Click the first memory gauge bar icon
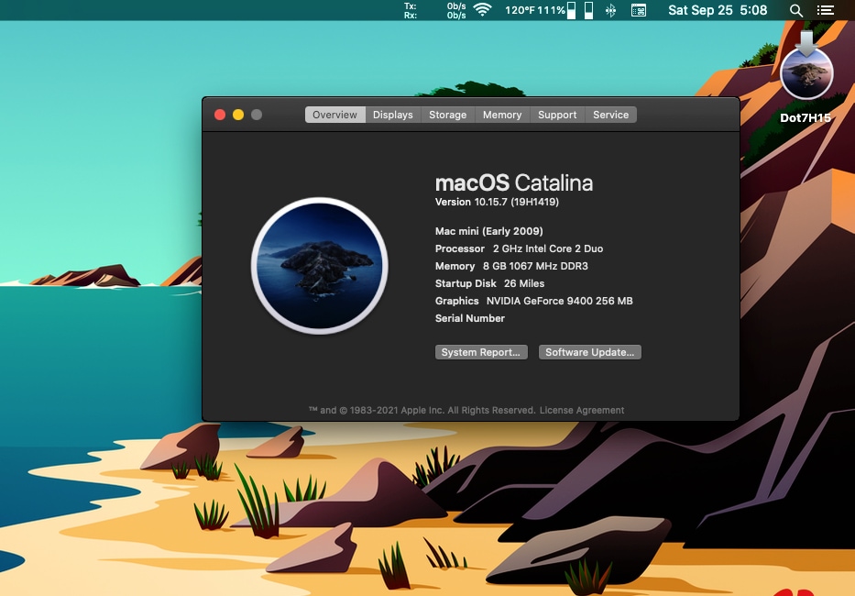Image resolution: width=855 pixels, height=596 pixels. pyautogui.click(x=572, y=10)
